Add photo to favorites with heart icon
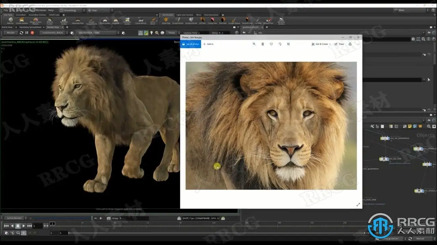Viewport: 437px width, 245px height. pyautogui.click(x=271, y=44)
